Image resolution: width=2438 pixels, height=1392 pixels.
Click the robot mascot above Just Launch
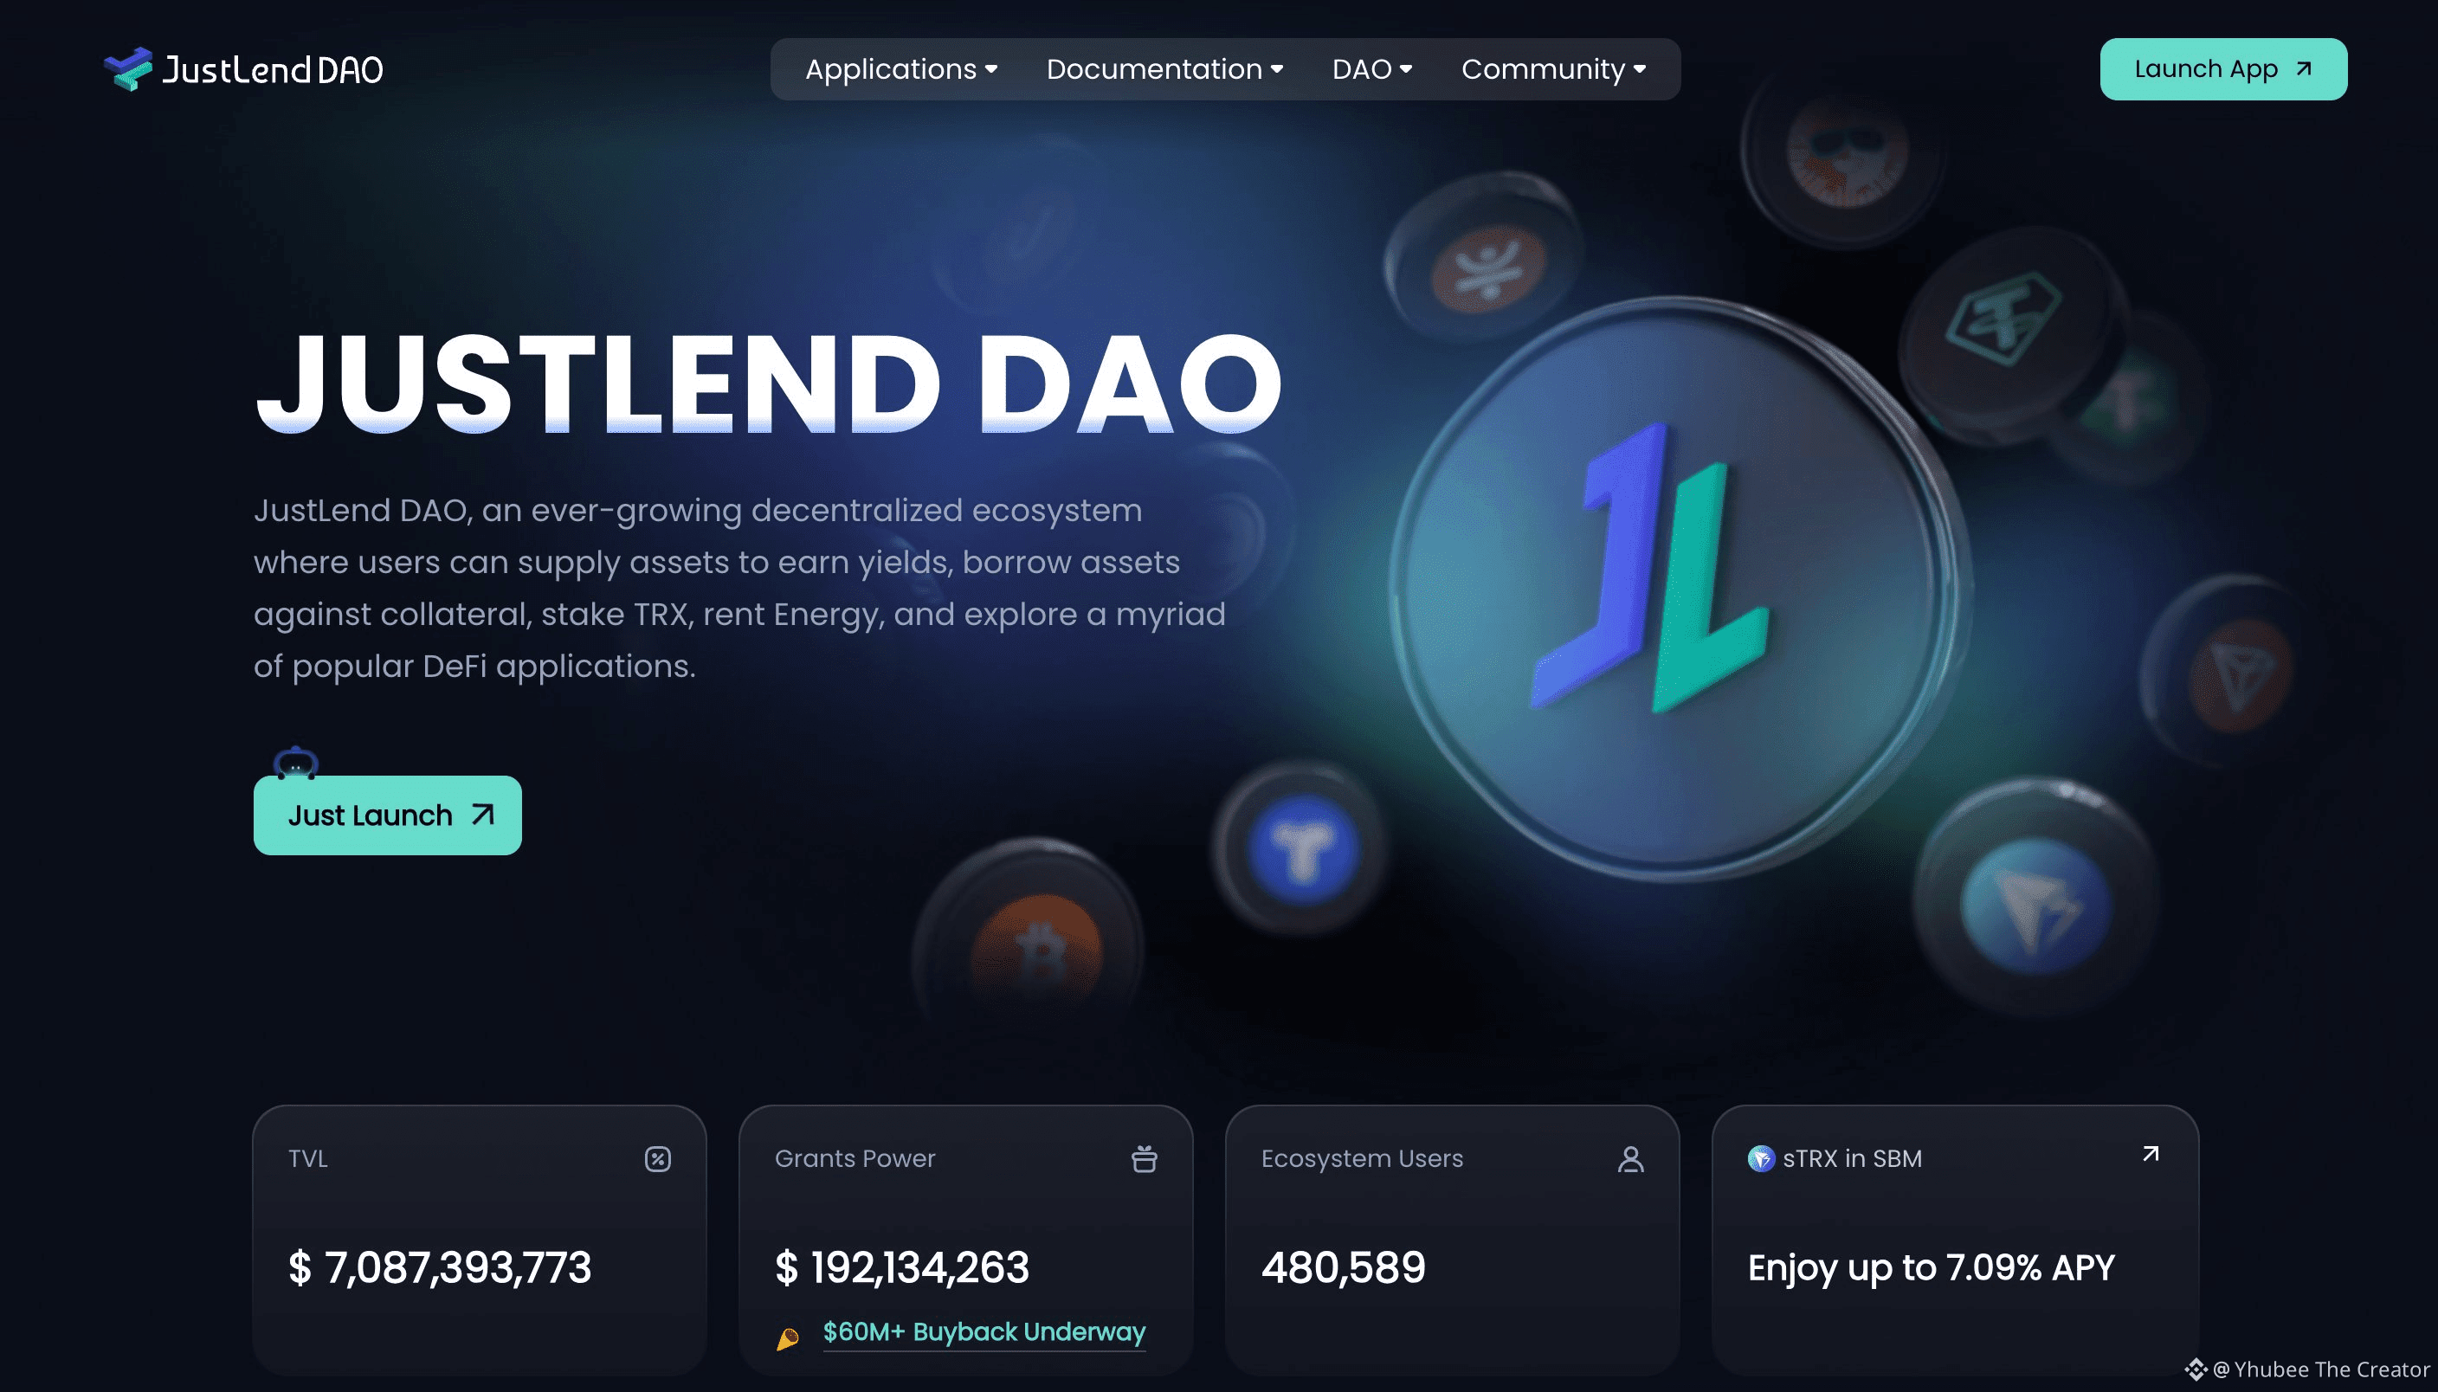295,763
